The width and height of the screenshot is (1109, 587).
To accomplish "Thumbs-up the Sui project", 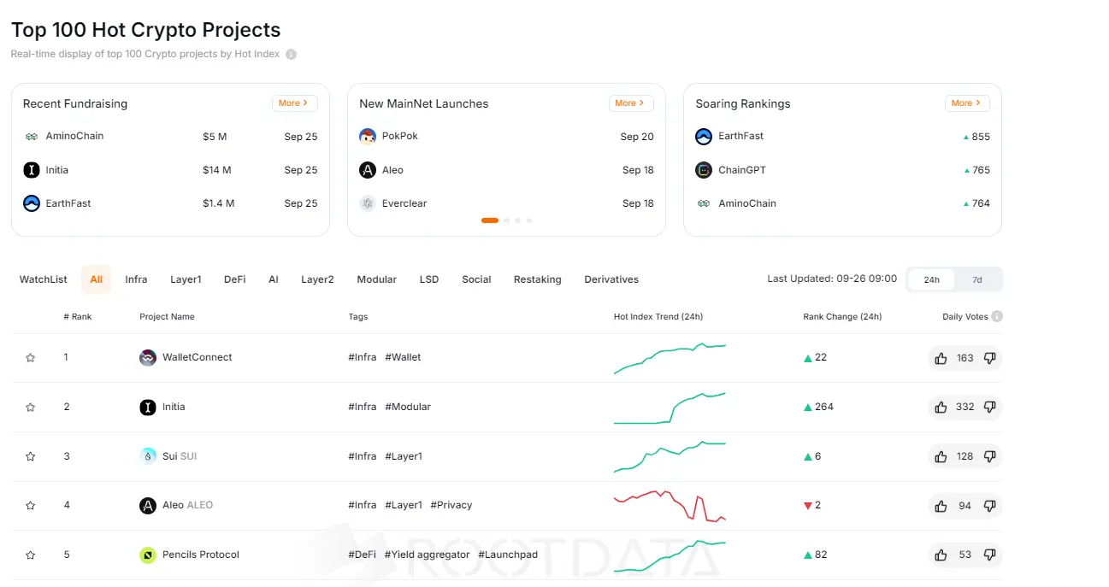I will point(940,456).
